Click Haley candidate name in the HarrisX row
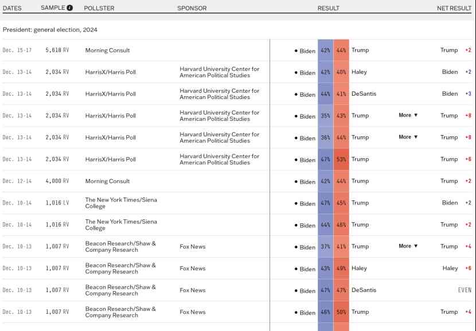The height and width of the screenshot is (331, 476). click(359, 72)
